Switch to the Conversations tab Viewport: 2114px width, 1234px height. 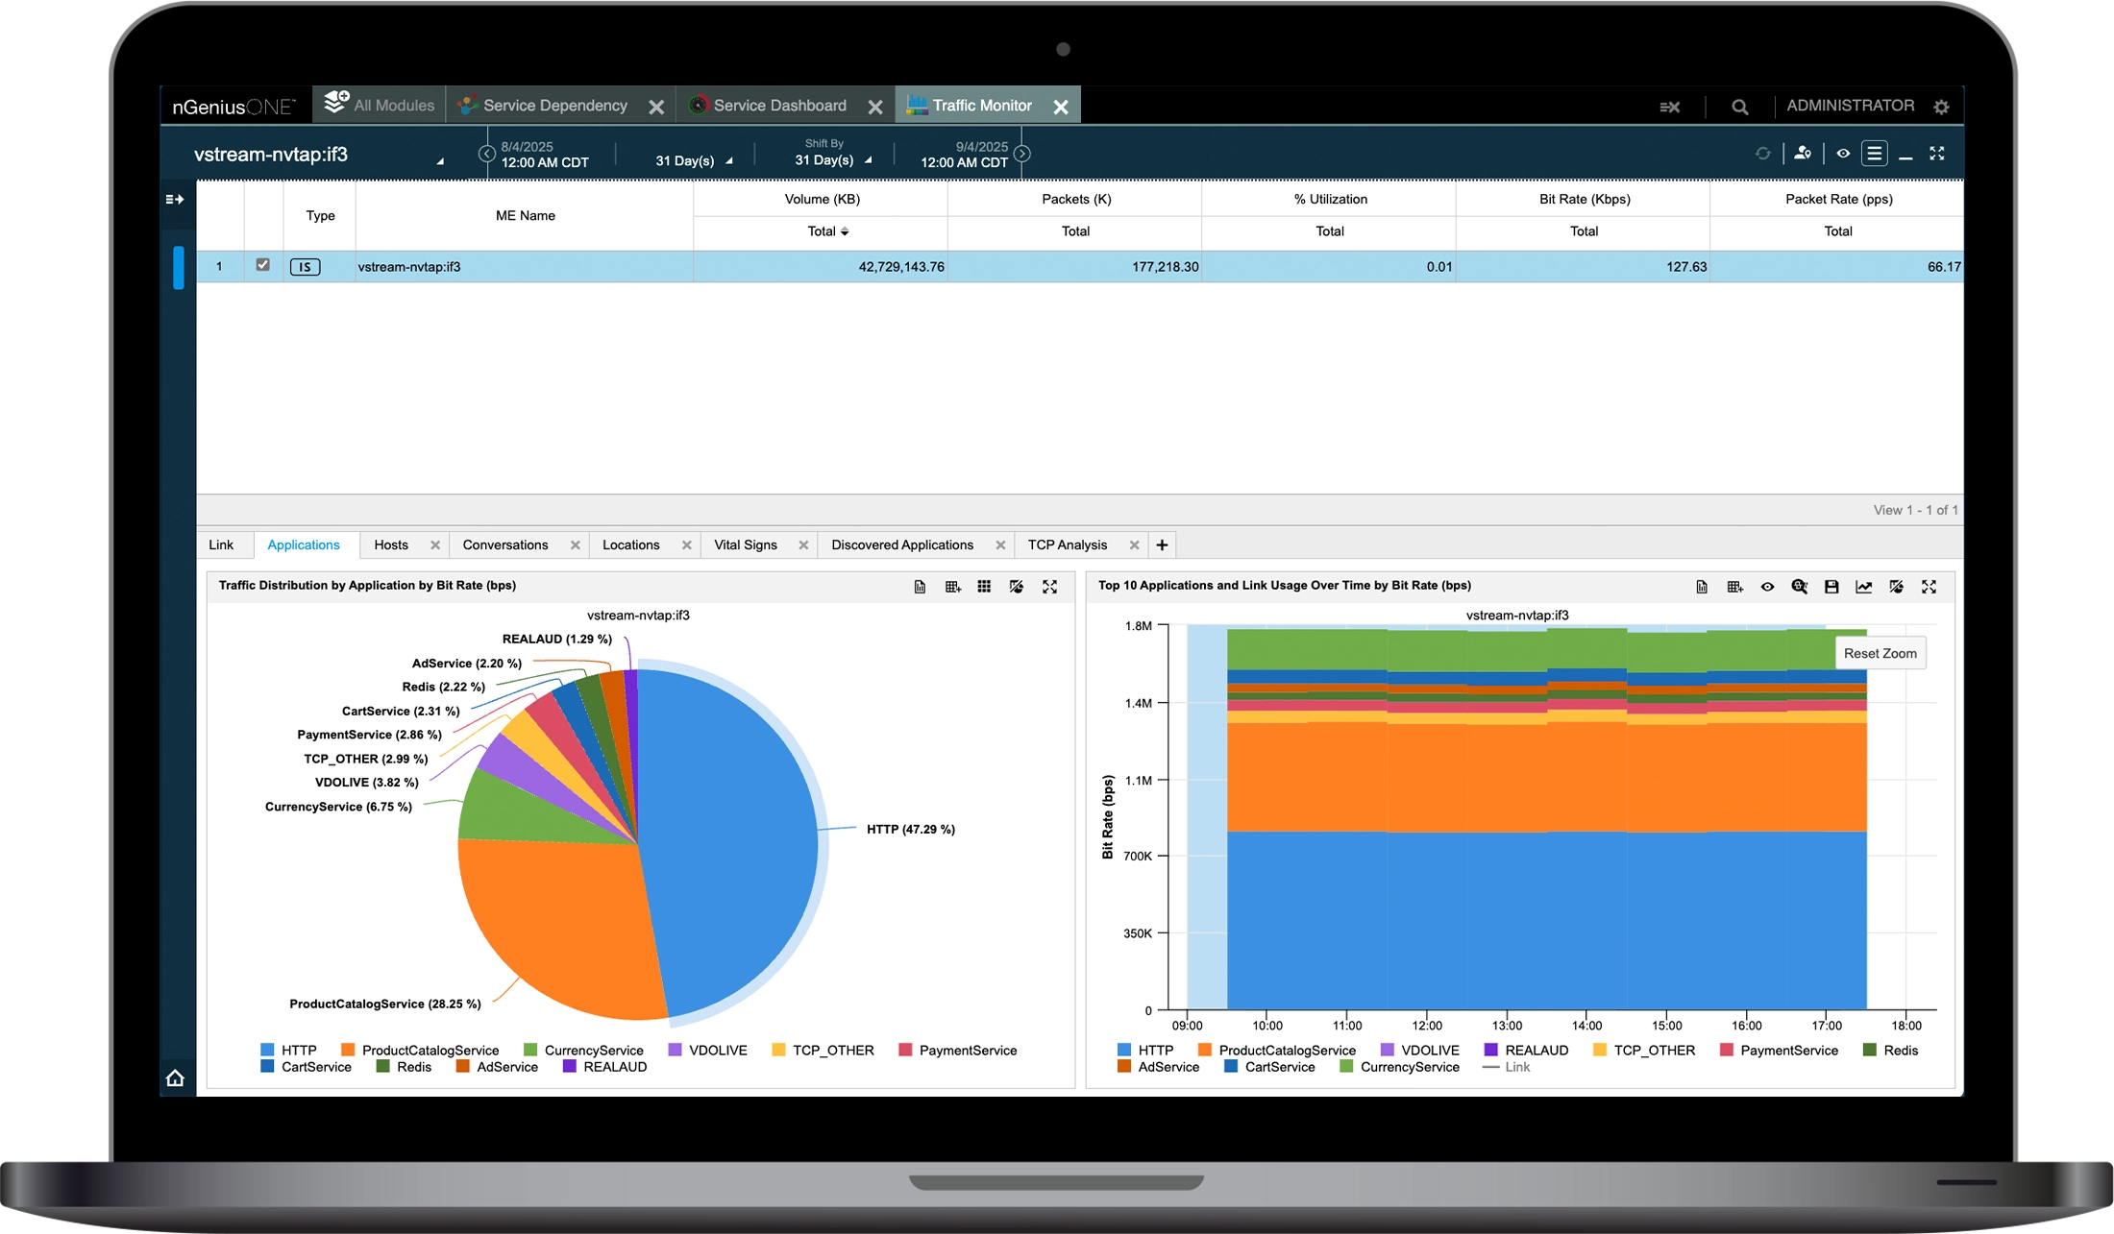click(x=504, y=544)
